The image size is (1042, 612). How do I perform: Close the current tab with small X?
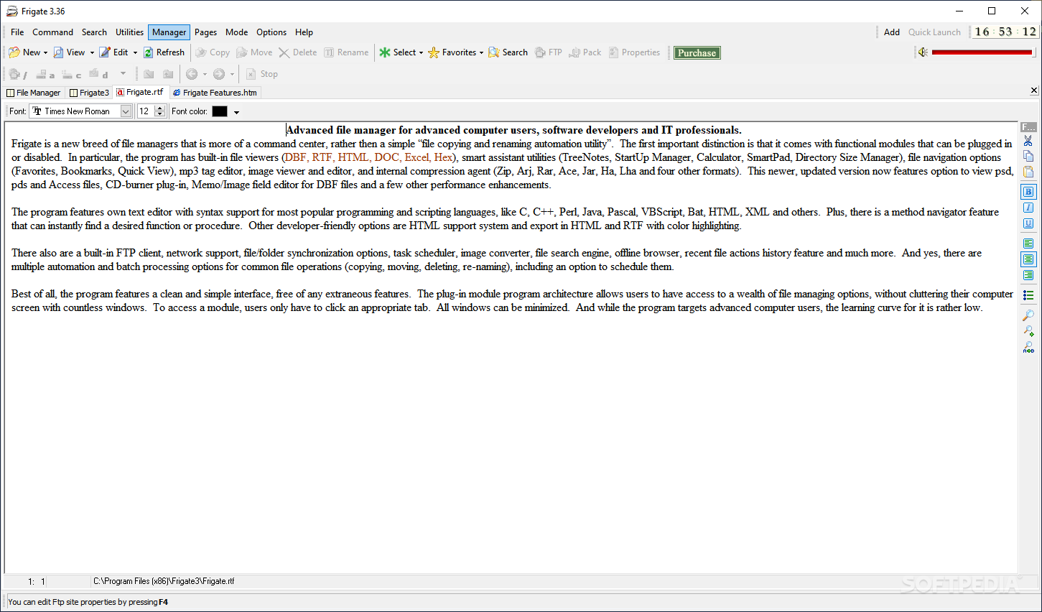[1034, 90]
